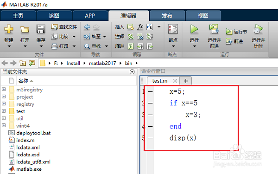Click 运行并前进 run and advance icon
Screen dimensions: 278x174
pyautogui.click(x=214, y=29)
